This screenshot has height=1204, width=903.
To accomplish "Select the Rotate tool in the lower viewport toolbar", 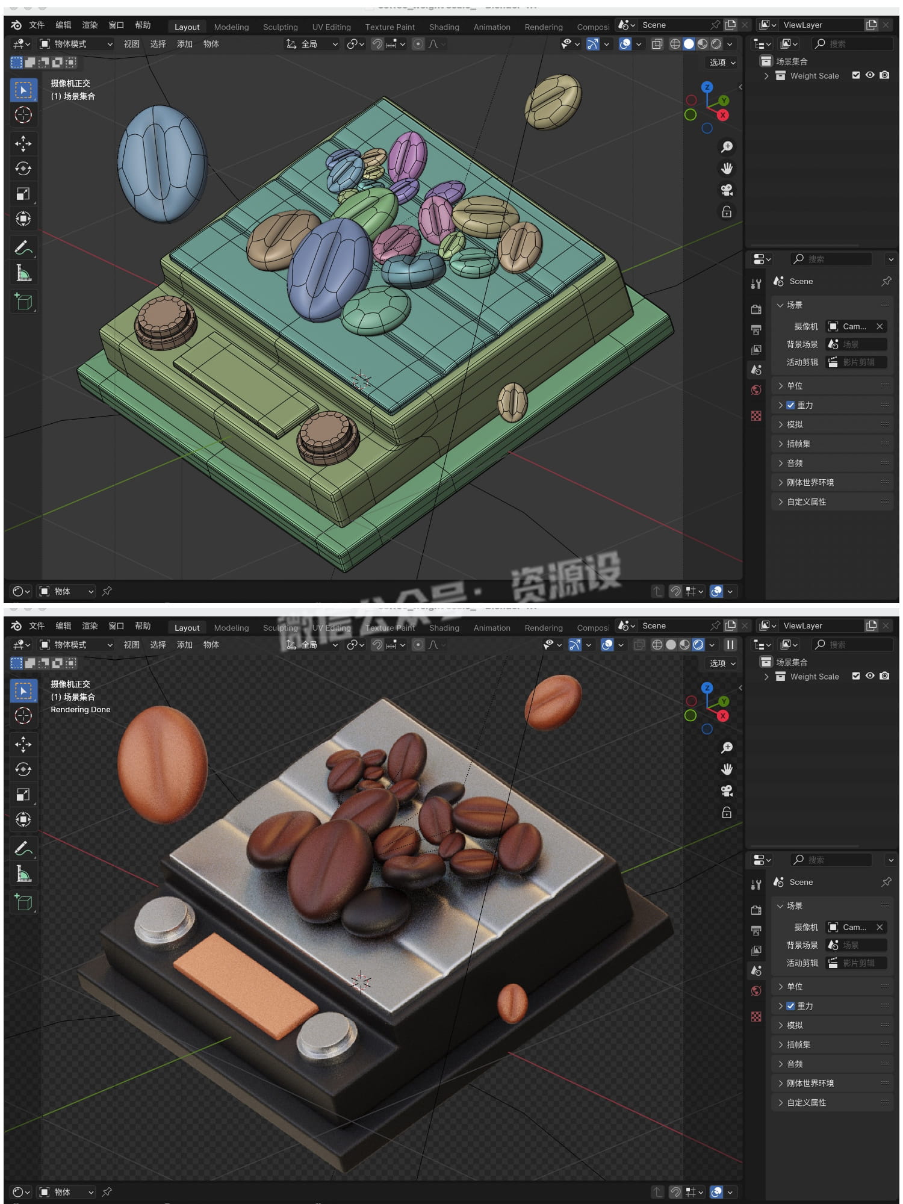I will tap(23, 769).
